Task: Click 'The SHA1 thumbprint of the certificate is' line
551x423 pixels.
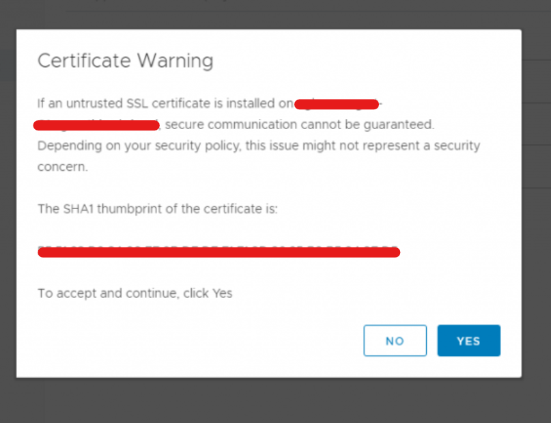Action: [x=158, y=209]
